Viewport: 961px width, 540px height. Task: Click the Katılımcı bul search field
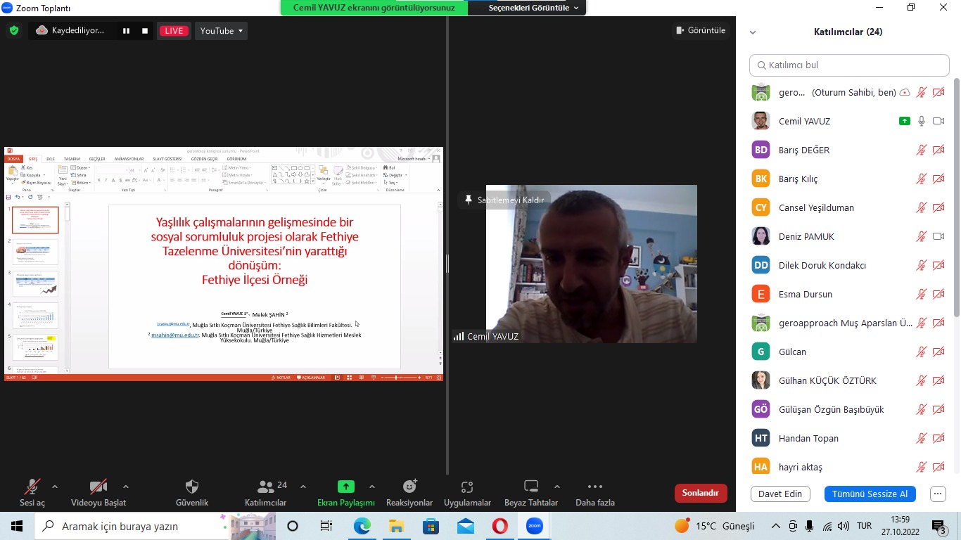849,65
